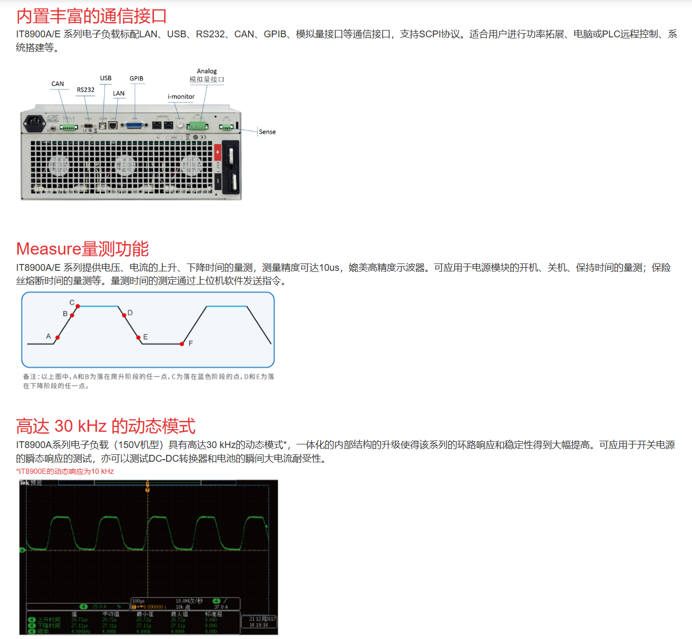The height and width of the screenshot is (639, 692).
Task: Click the blue GPIB connector on the rear panel
Action: click(x=135, y=125)
